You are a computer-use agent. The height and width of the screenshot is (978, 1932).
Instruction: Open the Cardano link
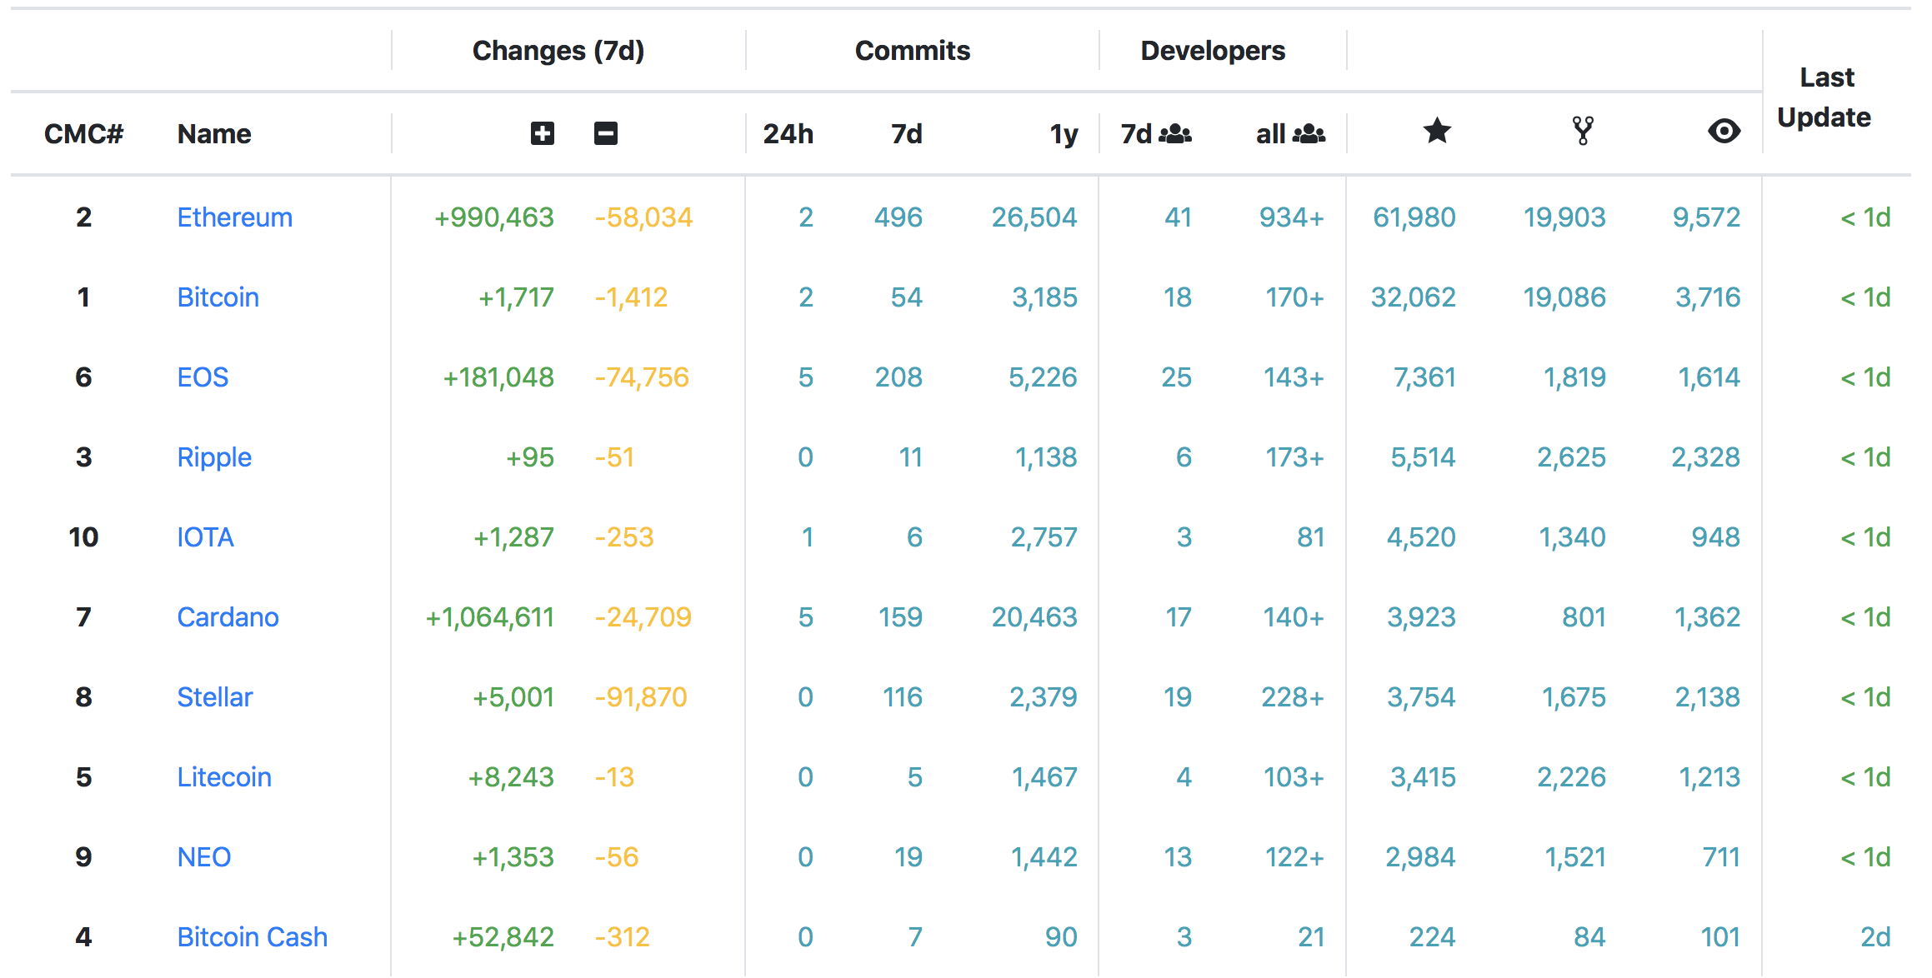(x=228, y=617)
